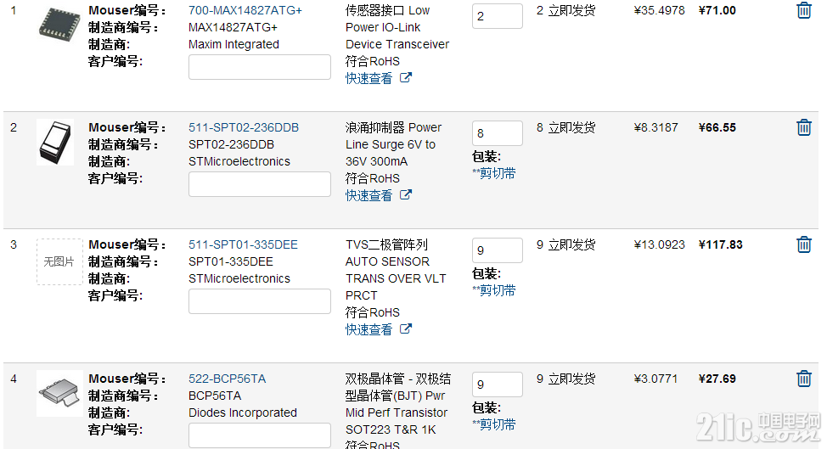This screenshot has height=449, width=827.
Task: Click the SPT02-236DDB product thumbnail
Action: pyautogui.click(x=55, y=143)
